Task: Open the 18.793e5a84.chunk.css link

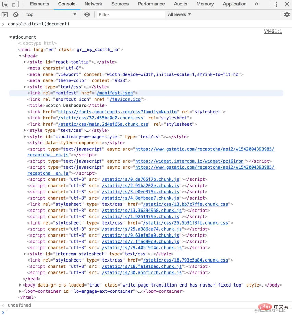Action: pos(185,260)
